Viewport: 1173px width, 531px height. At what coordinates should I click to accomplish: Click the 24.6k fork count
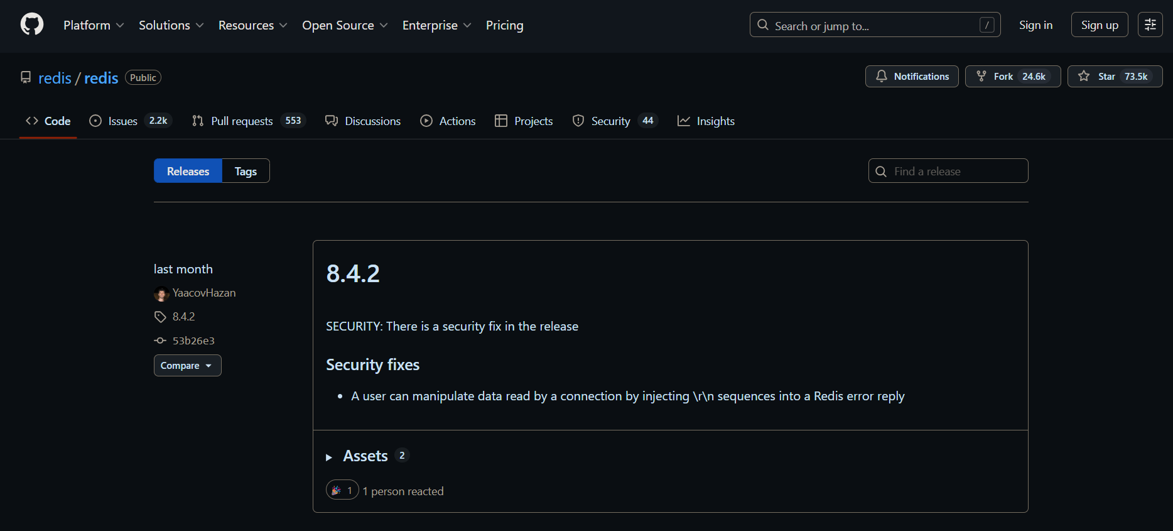click(1034, 76)
